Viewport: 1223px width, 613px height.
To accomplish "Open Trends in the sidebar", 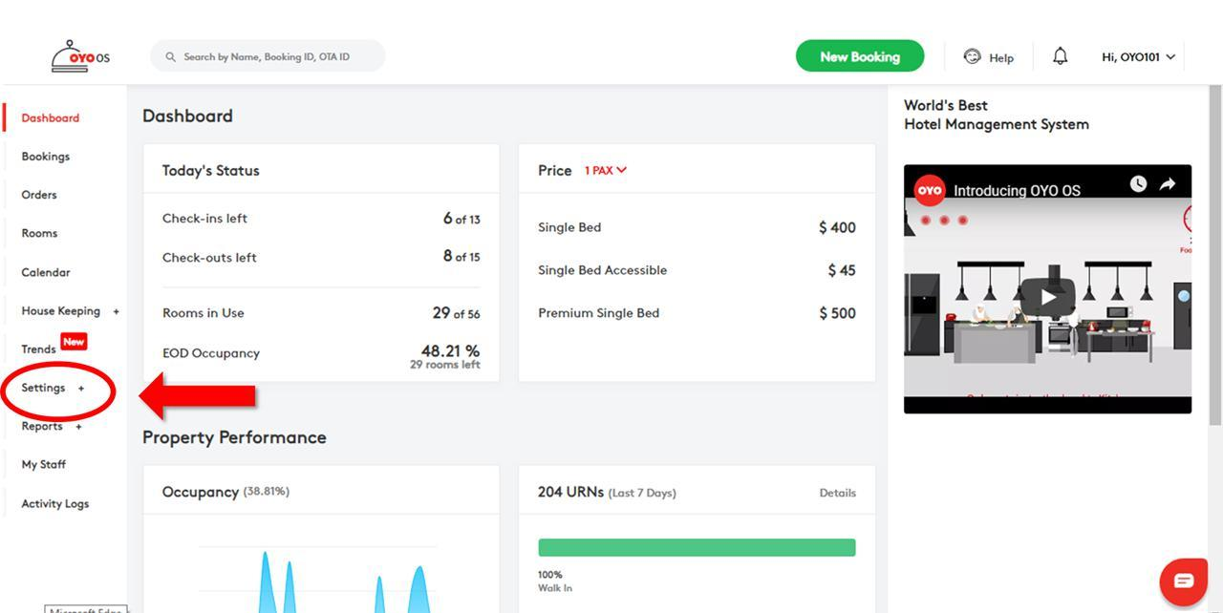I will pyautogui.click(x=38, y=349).
